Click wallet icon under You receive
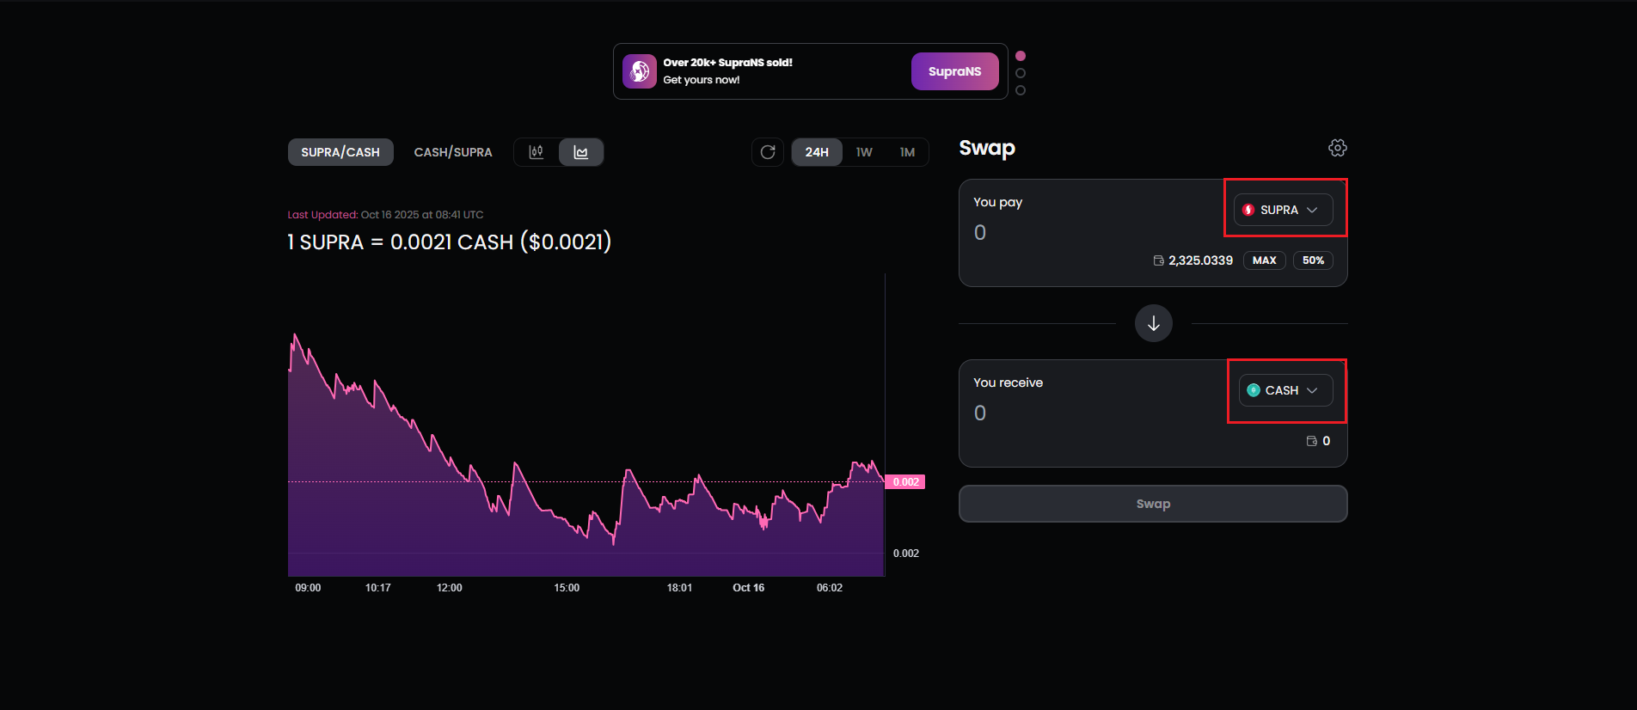Image resolution: width=1637 pixels, height=710 pixels. (1311, 441)
